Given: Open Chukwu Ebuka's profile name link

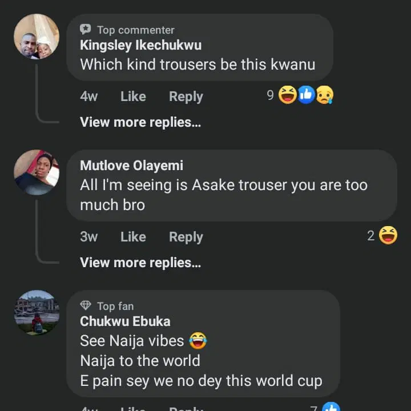Looking at the screenshot, I should (125, 321).
